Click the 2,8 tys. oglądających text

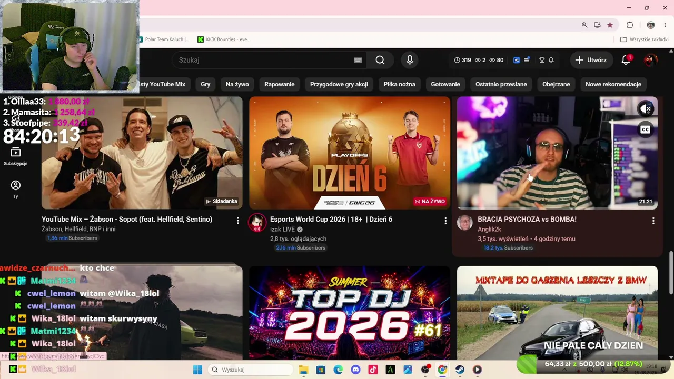tap(299, 239)
